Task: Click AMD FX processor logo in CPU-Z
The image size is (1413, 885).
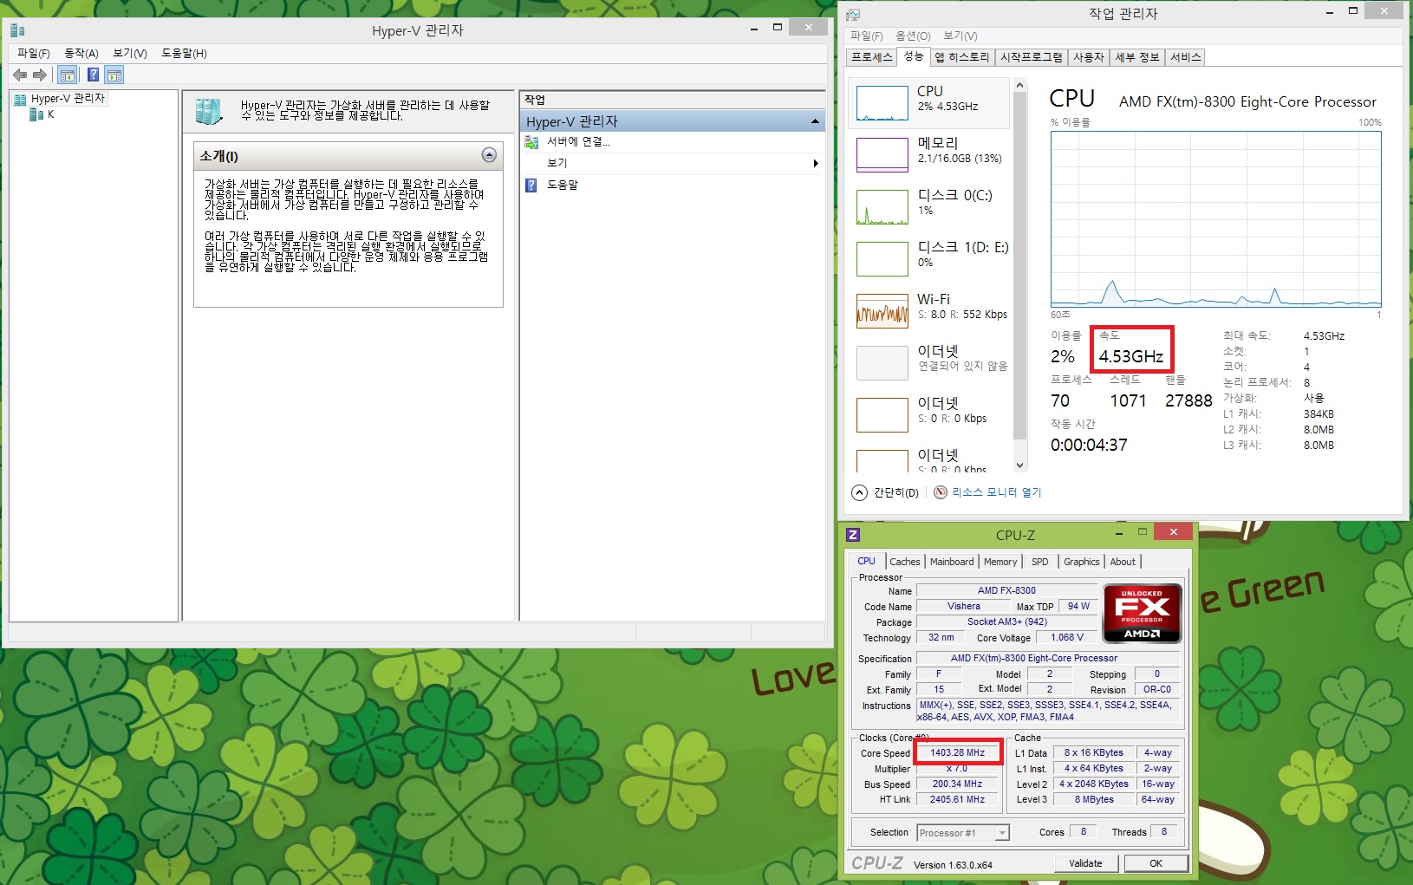Action: (x=1142, y=613)
